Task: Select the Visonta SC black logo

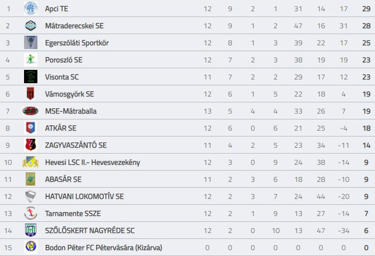Action: coord(30,77)
